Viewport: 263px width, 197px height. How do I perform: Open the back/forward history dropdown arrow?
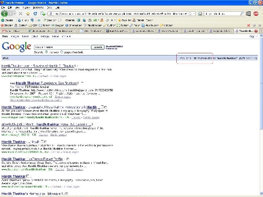pyautogui.click(x=15, y=13)
